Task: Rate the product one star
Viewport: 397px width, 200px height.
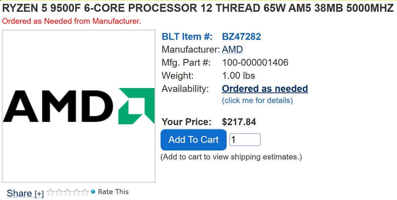Action: pyautogui.click(x=50, y=192)
